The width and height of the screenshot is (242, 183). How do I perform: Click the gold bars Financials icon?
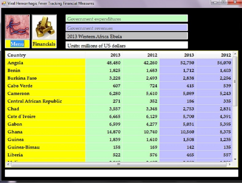click(44, 27)
